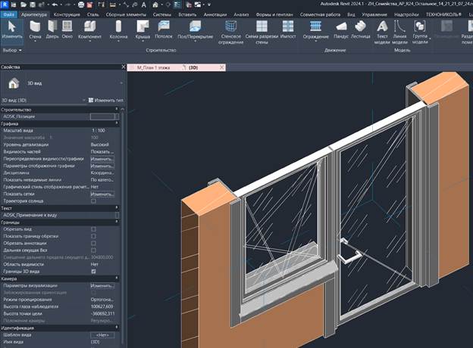Open the Аннотации ribbon tab
Image resolution: width=473 pixels, height=348 pixels.
215,14
